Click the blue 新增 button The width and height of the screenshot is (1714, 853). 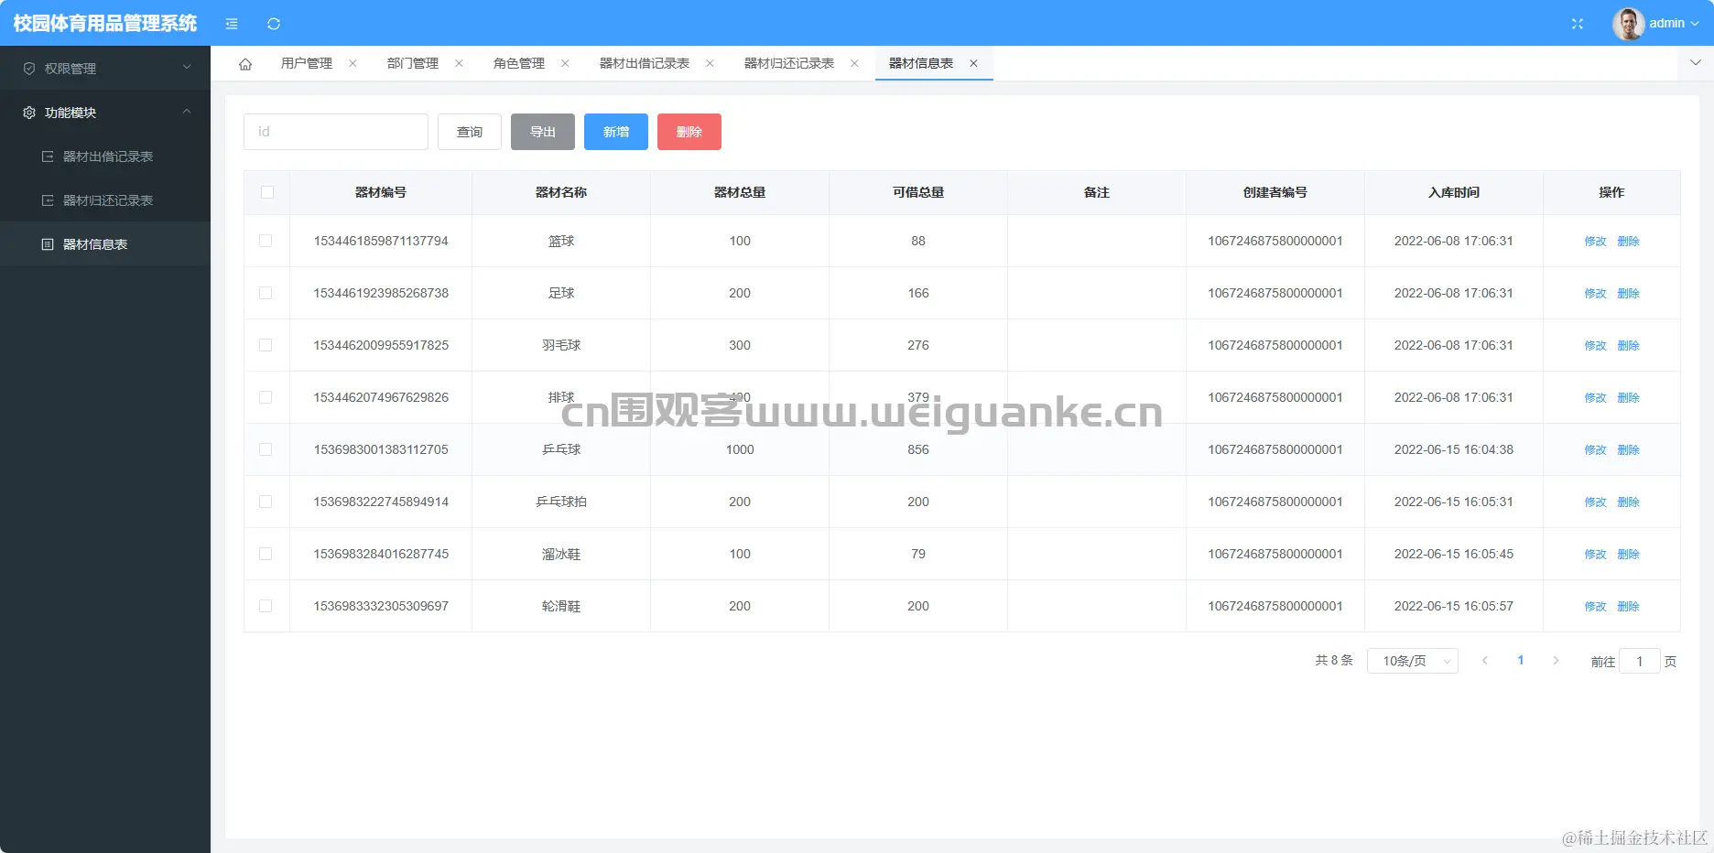pyautogui.click(x=616, y=132)
